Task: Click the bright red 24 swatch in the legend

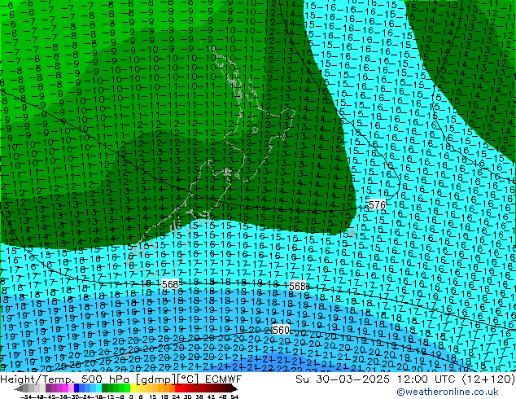Action: point(177,388)
